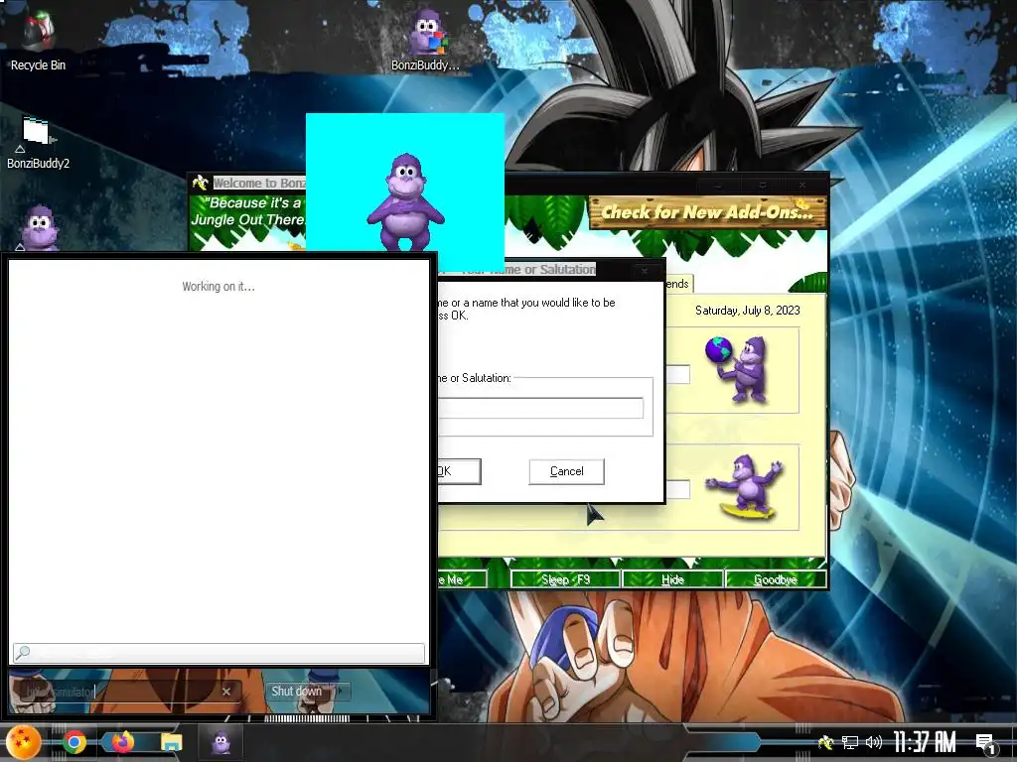This screenshot has width=1017, height=762.
Task: Launch Google Chrome from the taskbar
Action: pos(74,742)
